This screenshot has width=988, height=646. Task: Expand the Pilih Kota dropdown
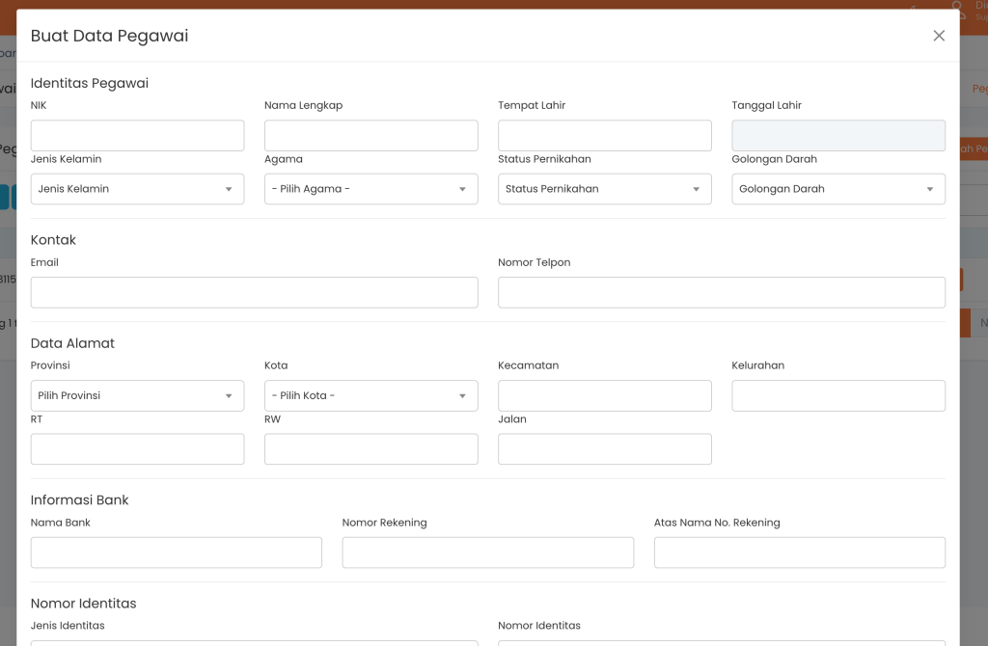(x=370, y=396)
